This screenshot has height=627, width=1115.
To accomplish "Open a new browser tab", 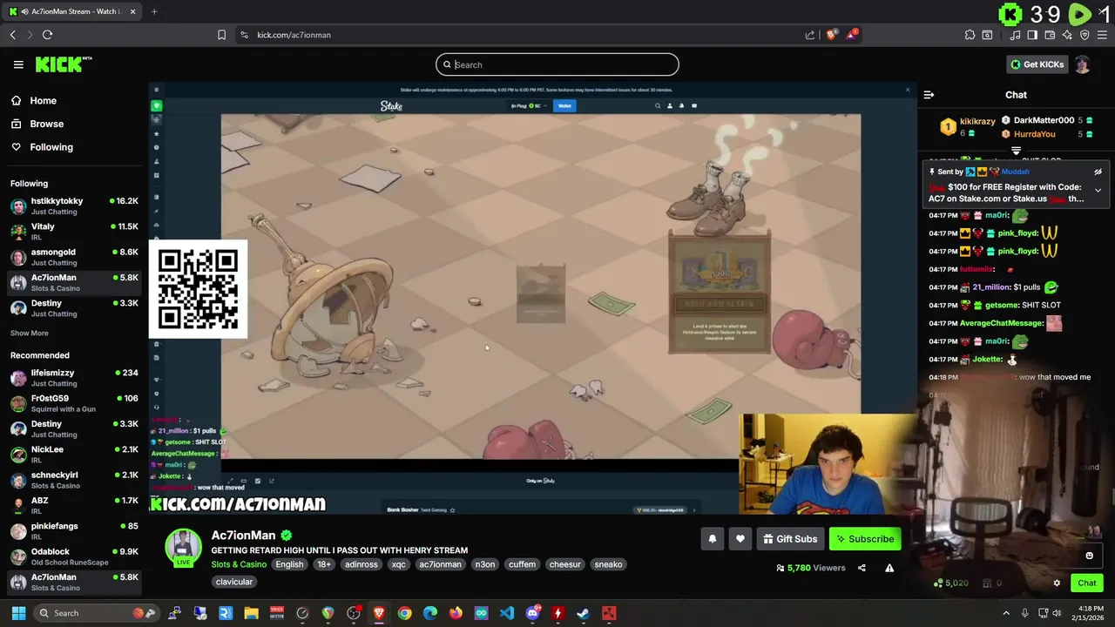I will [154, 11].
